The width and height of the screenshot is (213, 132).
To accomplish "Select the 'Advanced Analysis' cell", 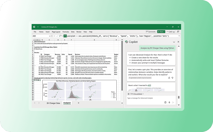I will point(40,42).
